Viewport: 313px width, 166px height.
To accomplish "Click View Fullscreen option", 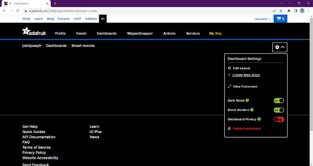I will coord(245,86).
